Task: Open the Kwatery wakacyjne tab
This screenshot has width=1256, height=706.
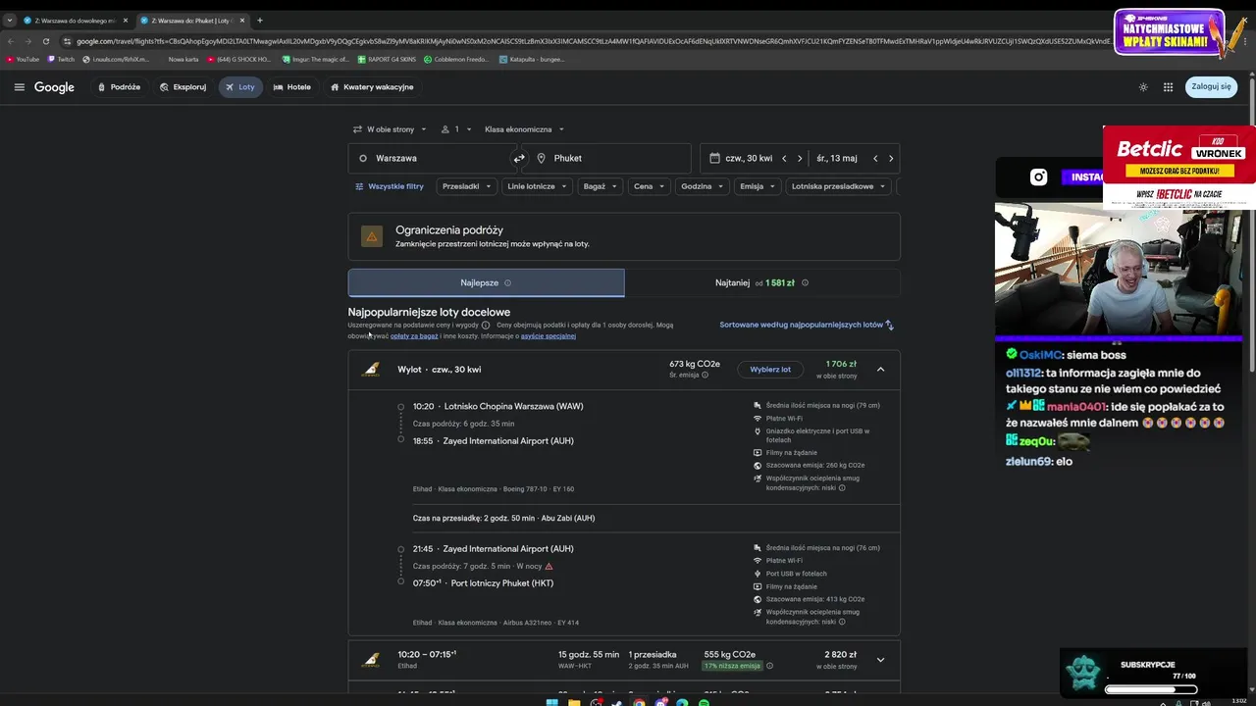Action: coord(372,87)
